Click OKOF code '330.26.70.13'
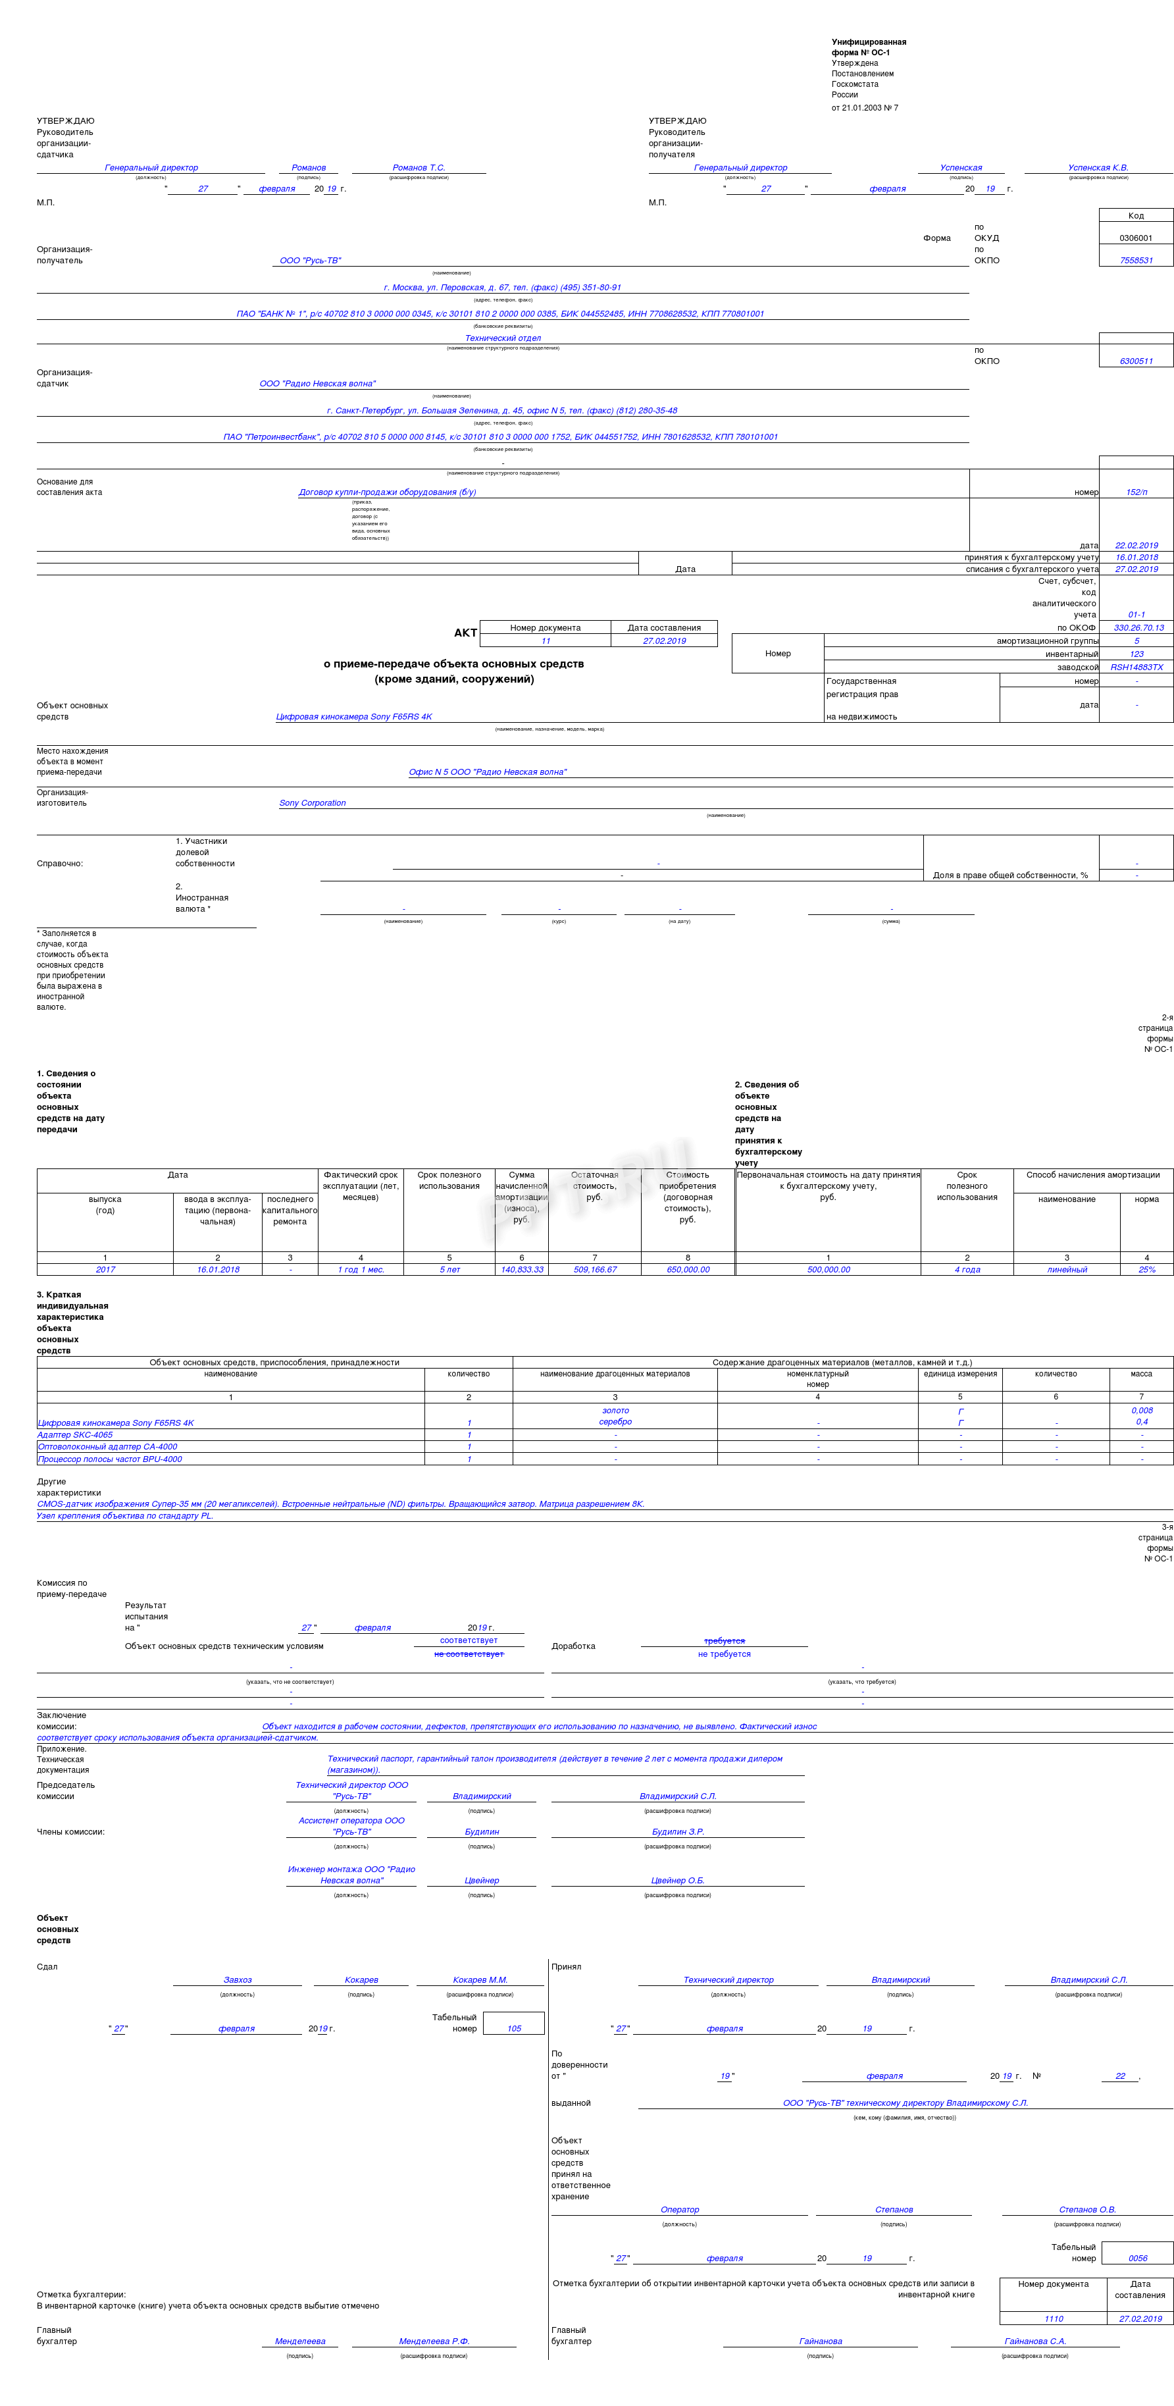Image resolution: width=1174 pixels, height=2406 pixels. coord(1138,627)
